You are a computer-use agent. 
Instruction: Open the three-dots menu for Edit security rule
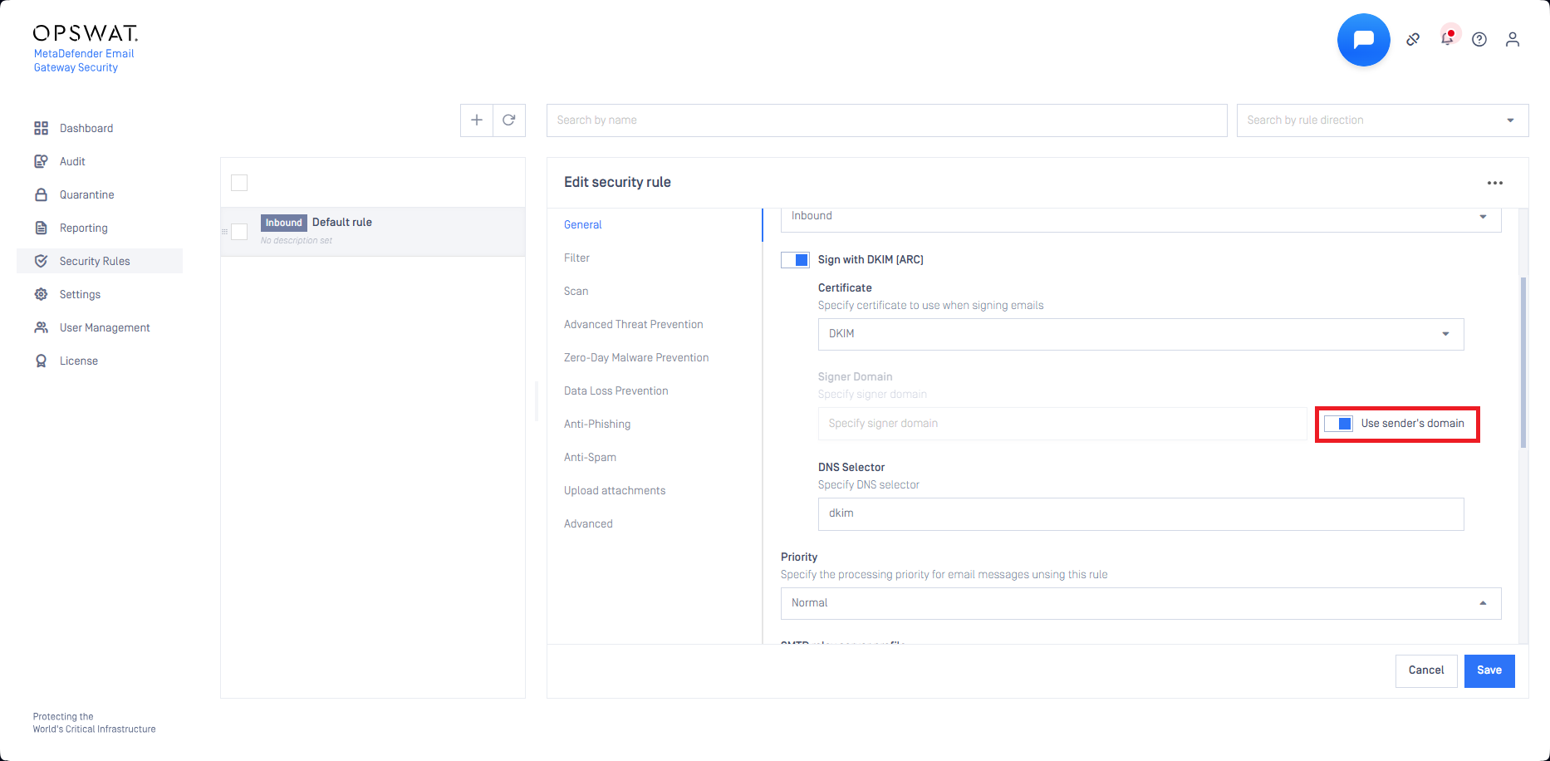coord(1495,183)
